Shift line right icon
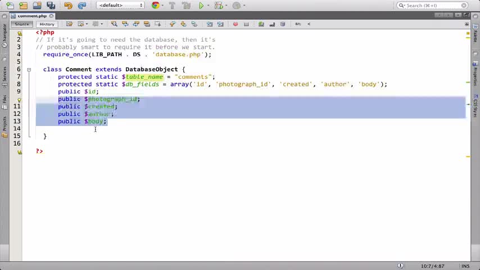The height and width of the screenshot is (270, 480). pyautogui.click(x=220, y=24)
